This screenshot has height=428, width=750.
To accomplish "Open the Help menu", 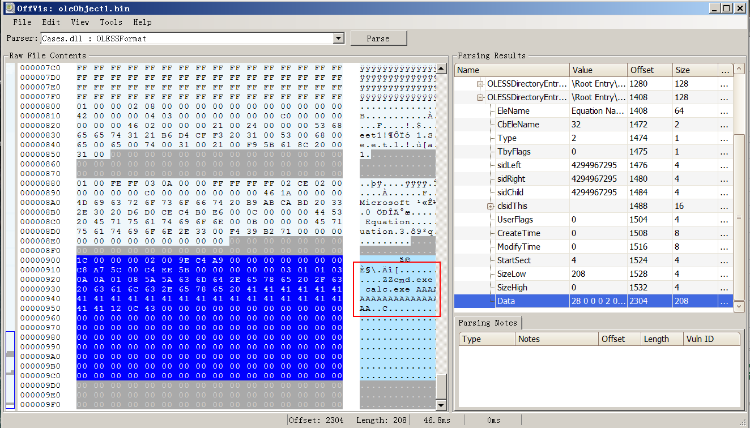I will 142,22.
